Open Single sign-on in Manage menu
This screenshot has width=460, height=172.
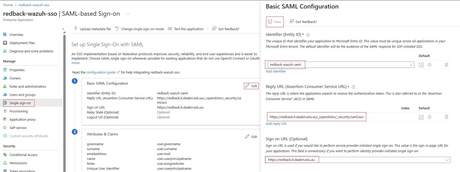[20, 103]
